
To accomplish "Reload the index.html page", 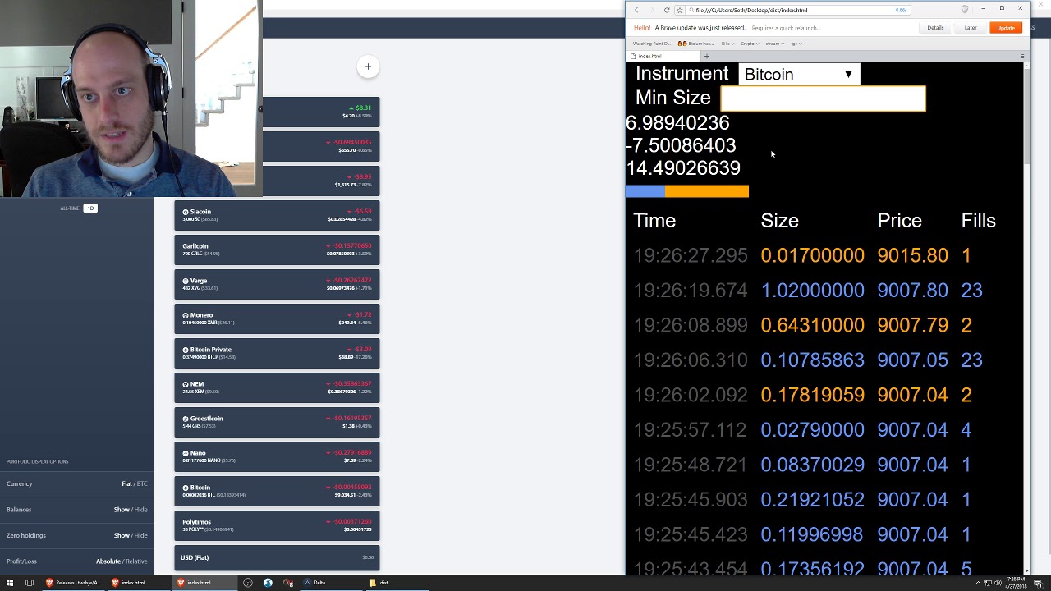I will pyautogui.click(x=667, y=10).
